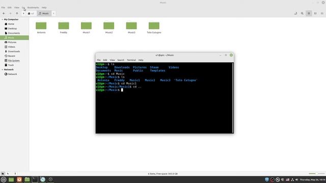Open the Bookmarks menu of the file manager
The width and height of the screenshot is (326, 183).
tap(33, 8)
